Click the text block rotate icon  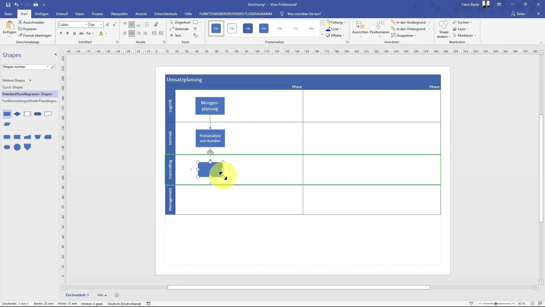196,35
